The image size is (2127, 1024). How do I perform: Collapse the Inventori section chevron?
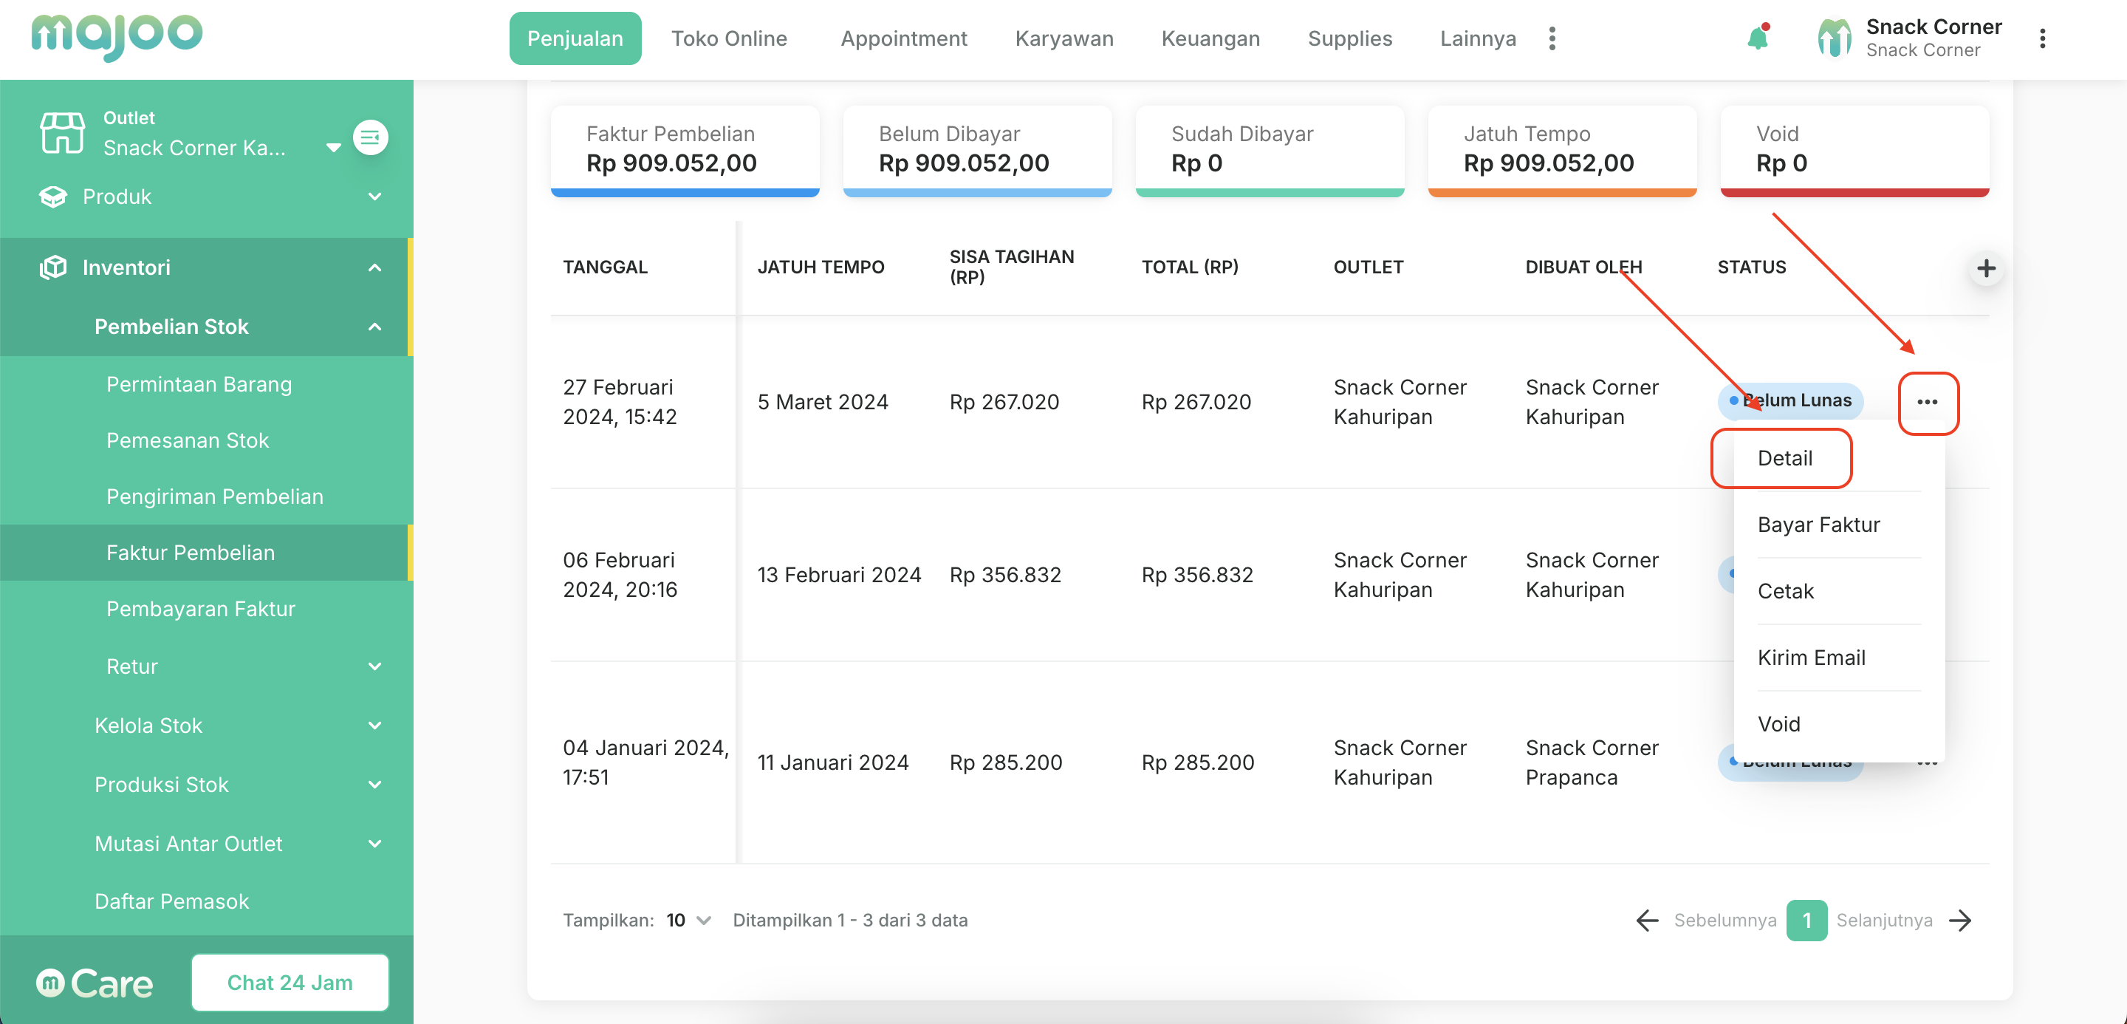374,267
